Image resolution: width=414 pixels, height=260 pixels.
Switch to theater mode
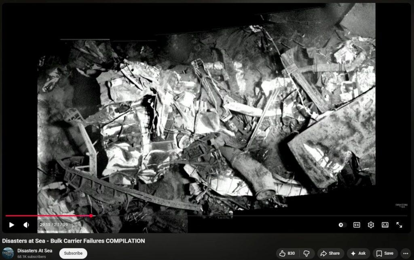coord(385,225)
